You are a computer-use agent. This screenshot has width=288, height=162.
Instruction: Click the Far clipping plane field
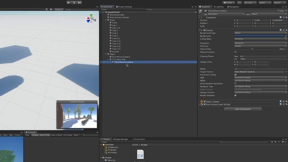tap(263, 59)
